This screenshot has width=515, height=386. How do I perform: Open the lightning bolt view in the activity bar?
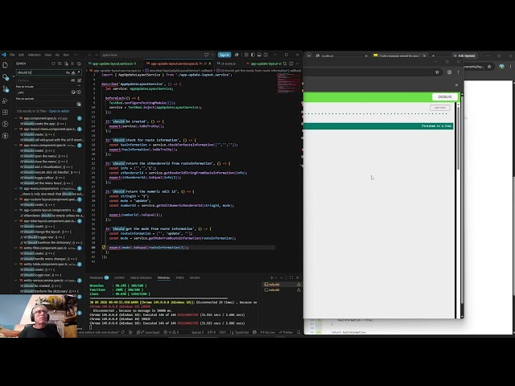5,136
